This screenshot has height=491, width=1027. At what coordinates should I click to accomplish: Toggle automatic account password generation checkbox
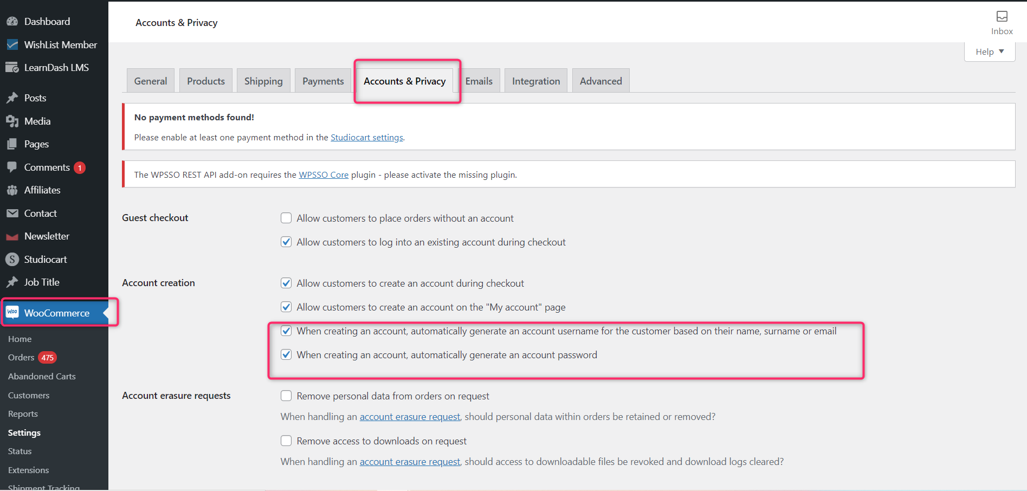tap(286, 354)
